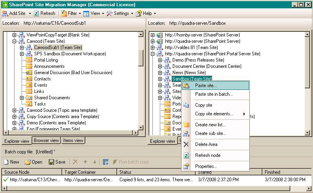
Task: Click the Create new list icon
Action: click(x=186, y=125)
